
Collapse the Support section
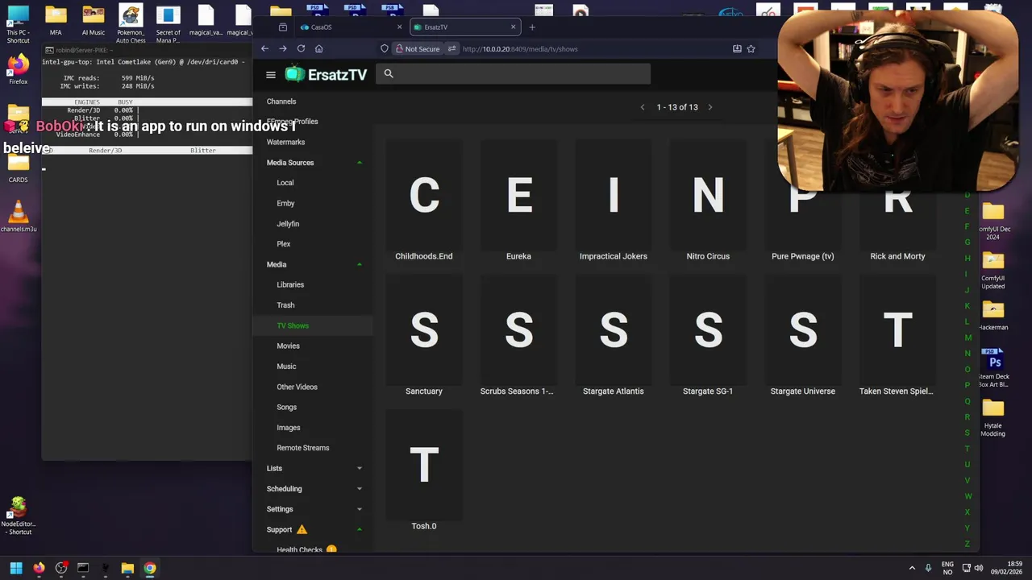360,529
